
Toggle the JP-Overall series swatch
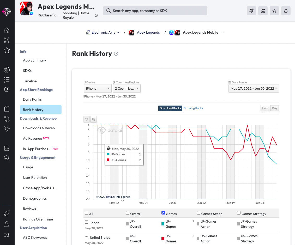point(127,224)
